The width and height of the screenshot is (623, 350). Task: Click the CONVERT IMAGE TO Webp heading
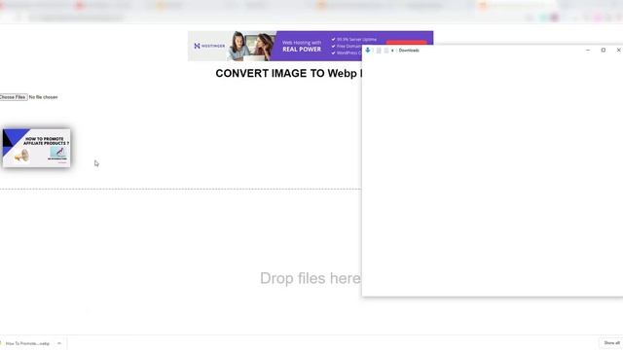pyautogui.click(x=289, y=74)
